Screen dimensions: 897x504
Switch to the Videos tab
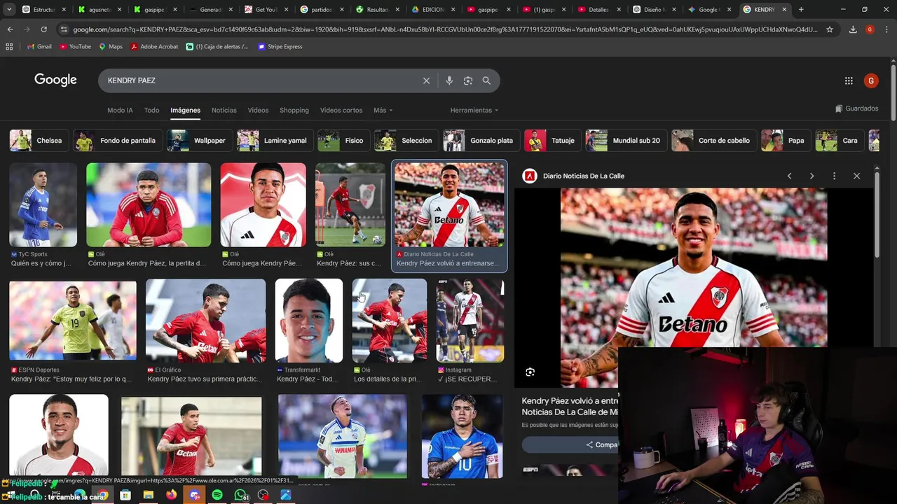tap(258, 110)
